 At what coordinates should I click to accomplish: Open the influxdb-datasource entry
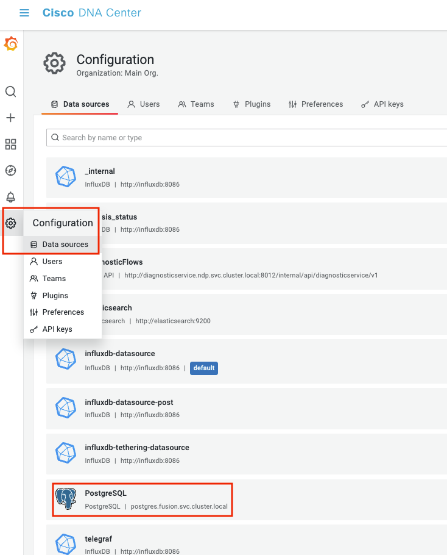point(247,361)
